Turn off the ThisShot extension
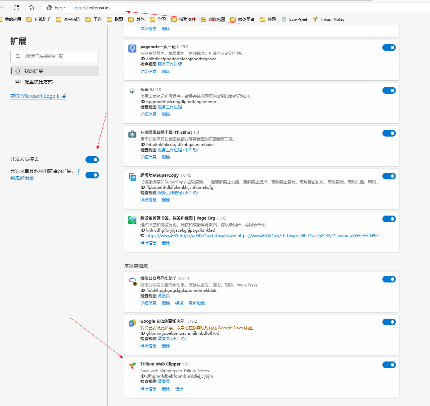 point(389,133)
